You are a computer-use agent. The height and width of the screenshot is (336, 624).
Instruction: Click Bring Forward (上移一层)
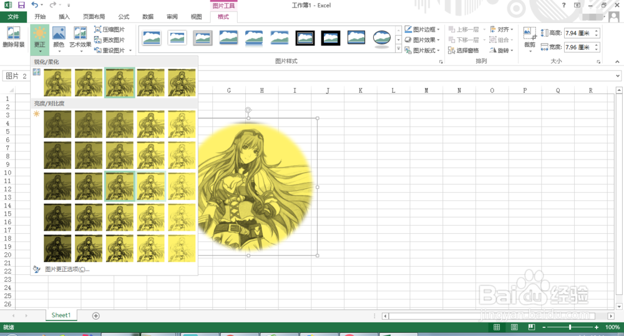pos(464,29)
